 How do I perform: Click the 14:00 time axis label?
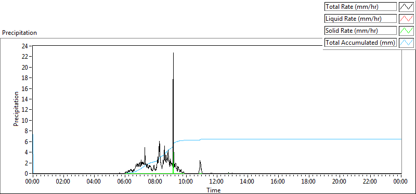248,182
